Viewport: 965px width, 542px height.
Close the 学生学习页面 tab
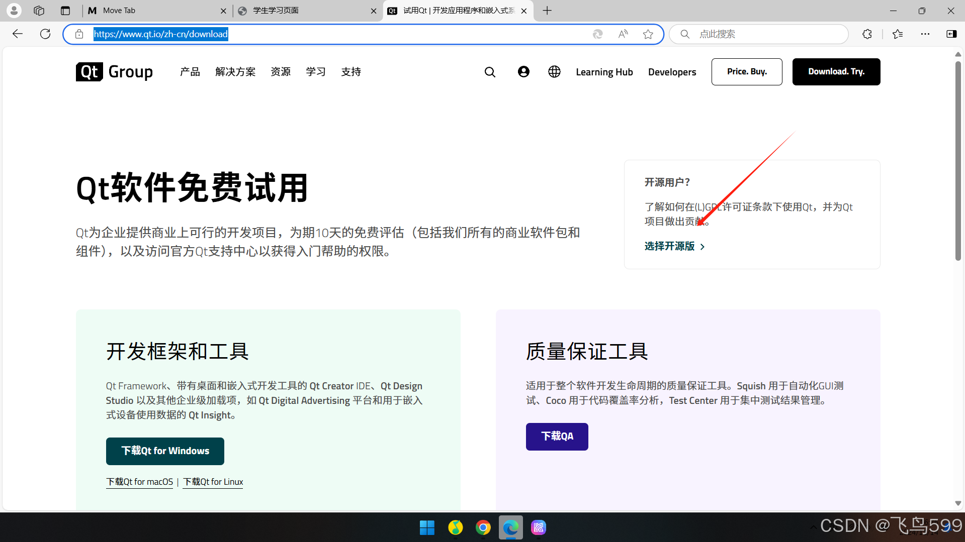[373, 11]
